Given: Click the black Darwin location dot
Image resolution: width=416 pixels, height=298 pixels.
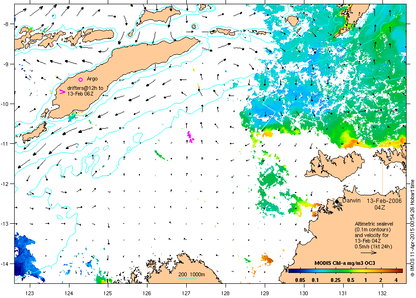Looking at the screenshot, I should click(x=337, y=202).
